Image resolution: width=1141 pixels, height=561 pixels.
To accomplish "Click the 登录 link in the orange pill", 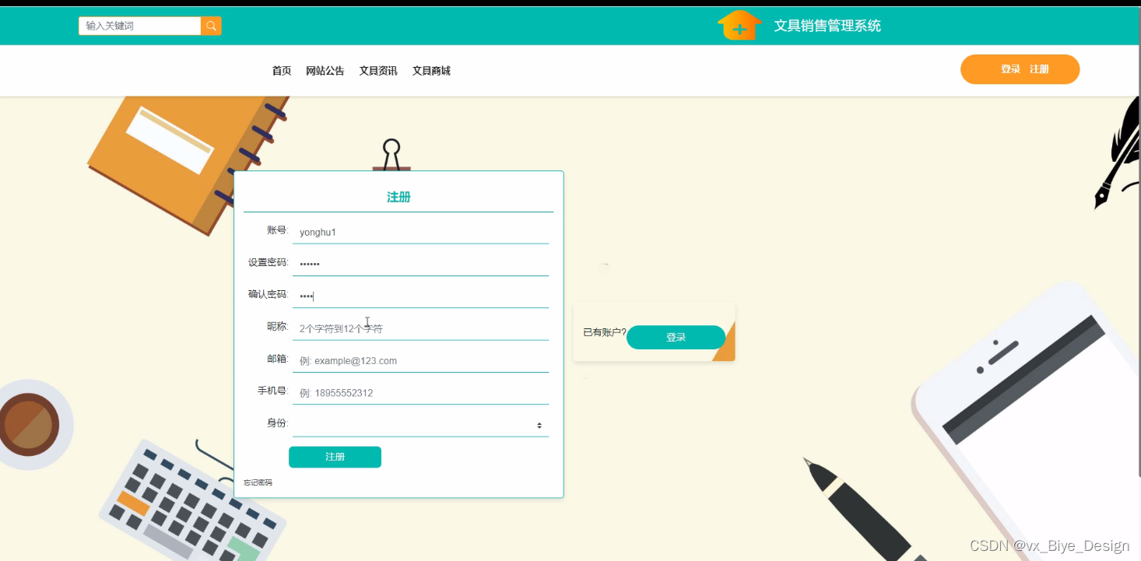I will [1010, 69].
